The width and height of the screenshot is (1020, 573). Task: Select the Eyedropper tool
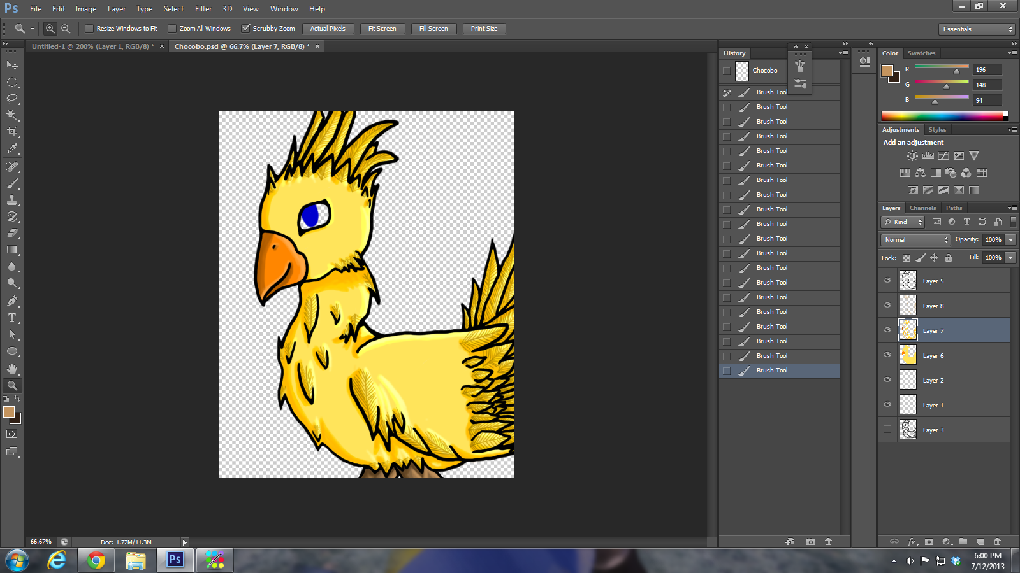pos(12,148)
